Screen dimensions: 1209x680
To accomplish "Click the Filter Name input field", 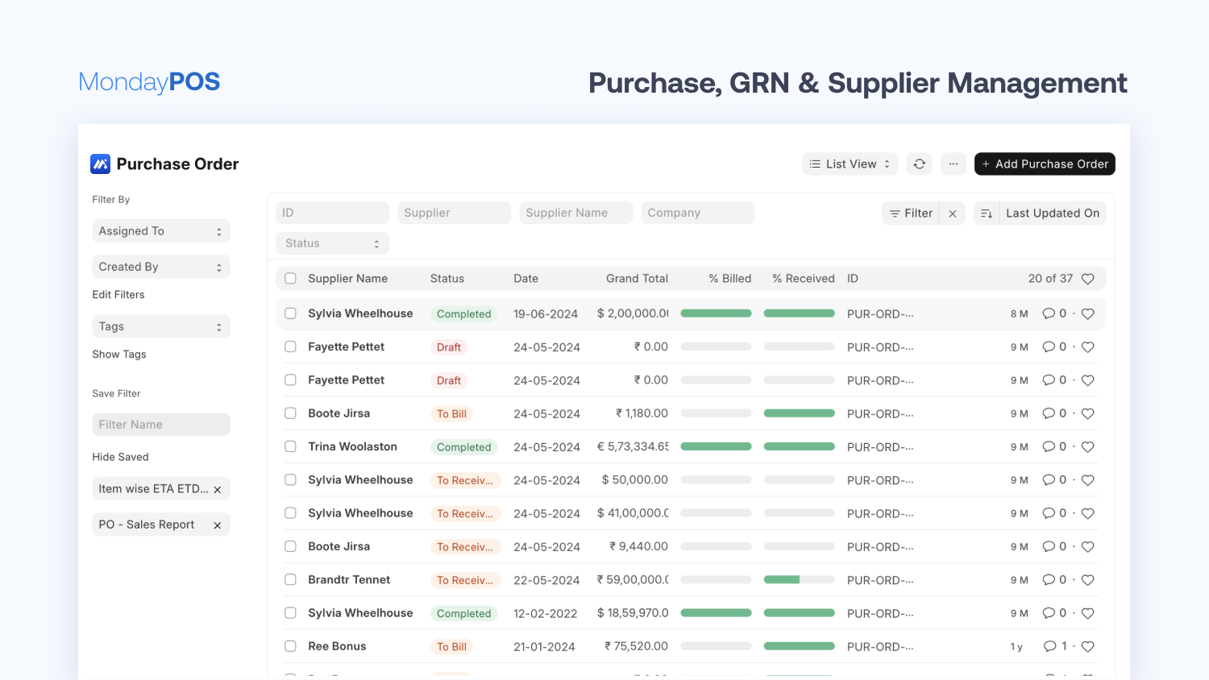I will 161,425.
